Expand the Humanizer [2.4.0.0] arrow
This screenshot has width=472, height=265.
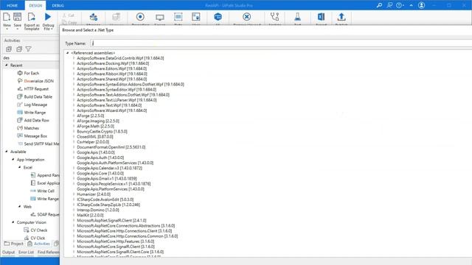[x=74, y=194]
